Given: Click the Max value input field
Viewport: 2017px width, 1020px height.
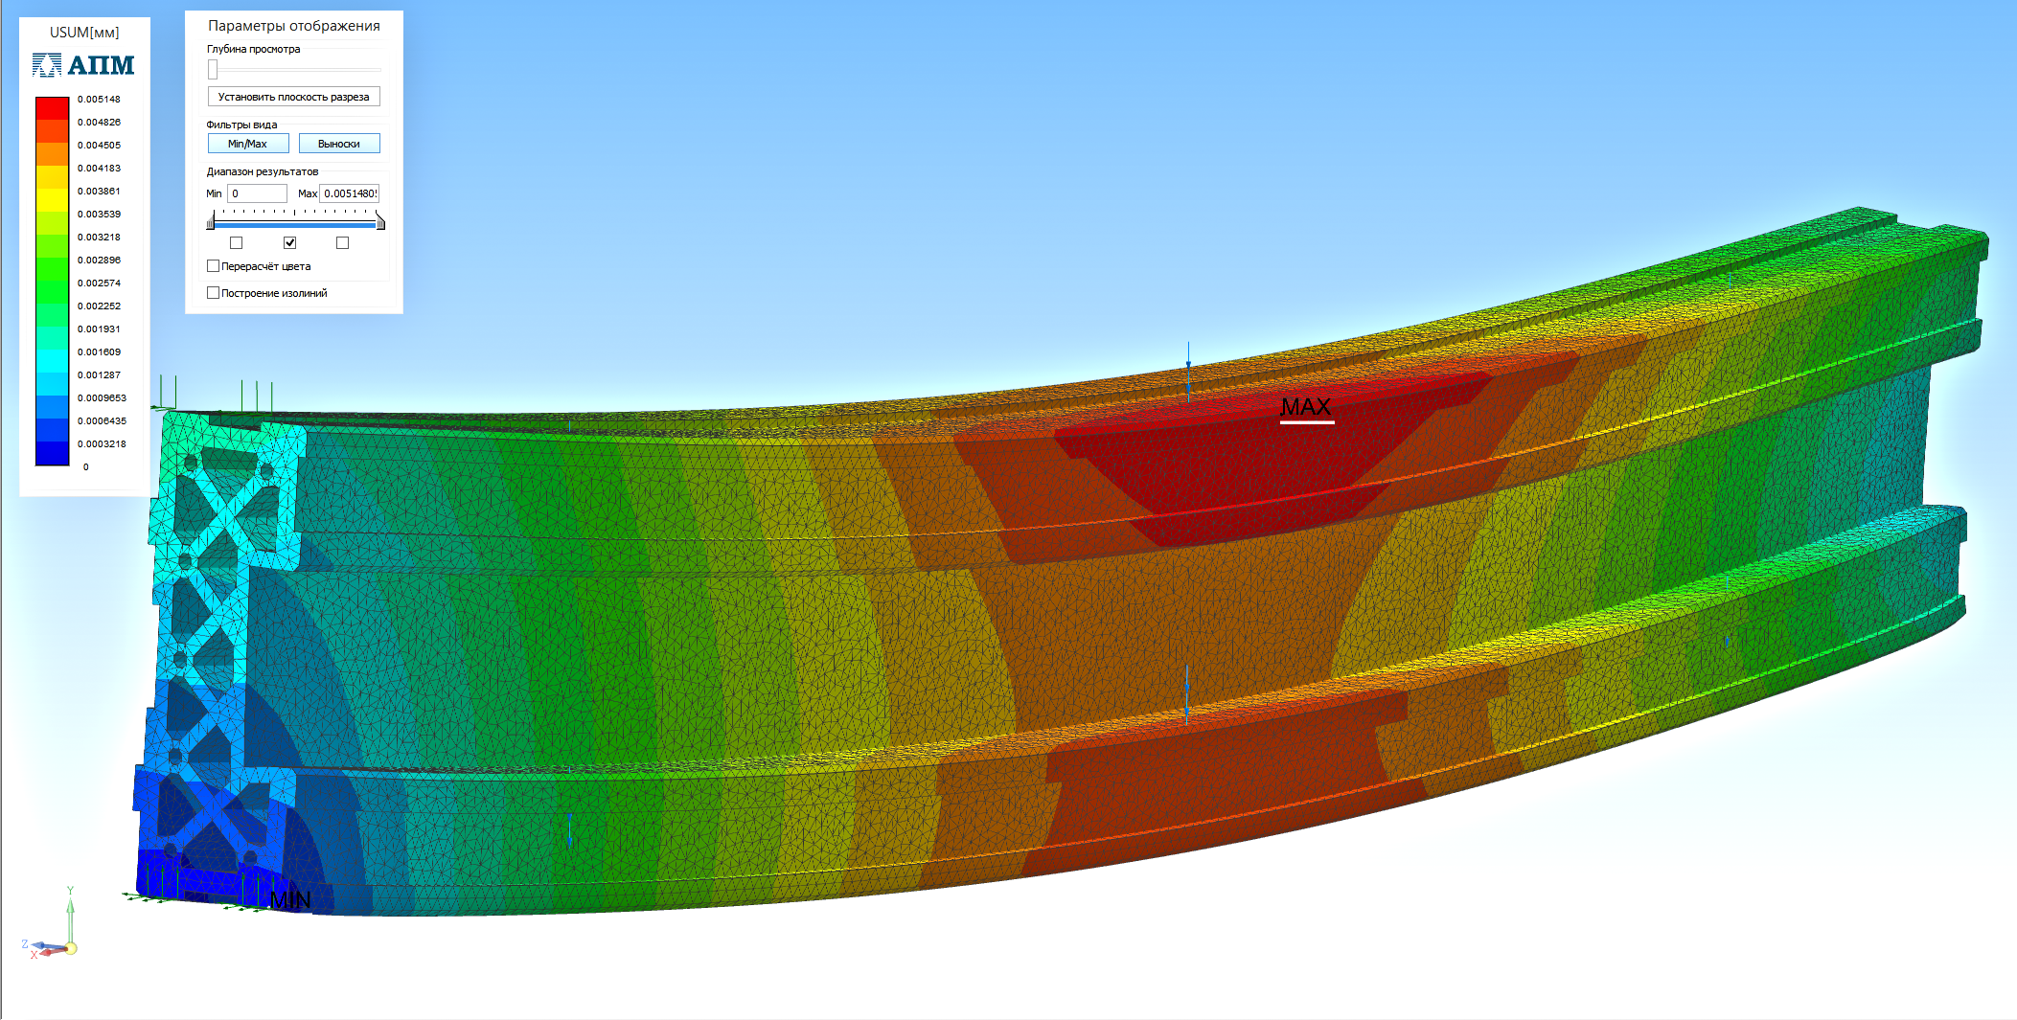Looking at the screenshot, I should 350,193.
